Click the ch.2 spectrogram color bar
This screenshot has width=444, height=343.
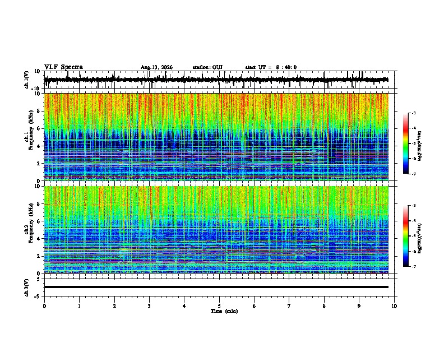click(x=406, y=236)
